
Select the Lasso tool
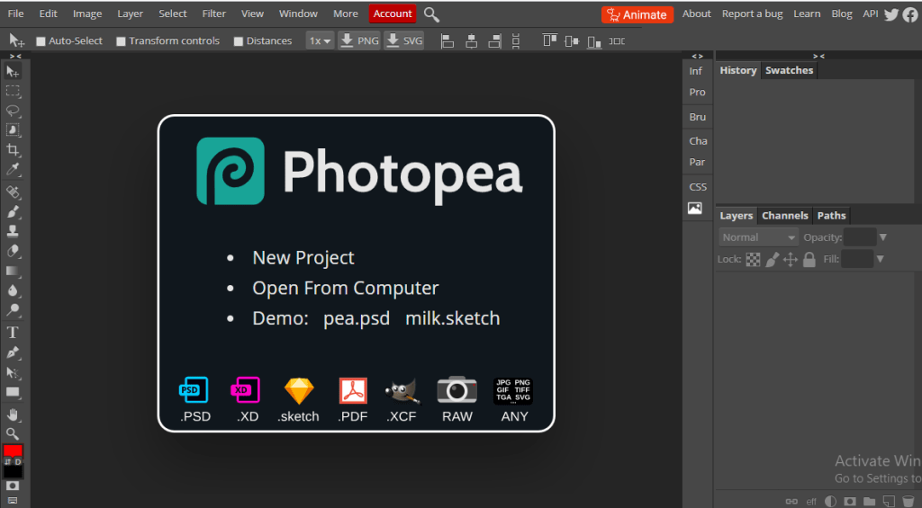[14, 111]
